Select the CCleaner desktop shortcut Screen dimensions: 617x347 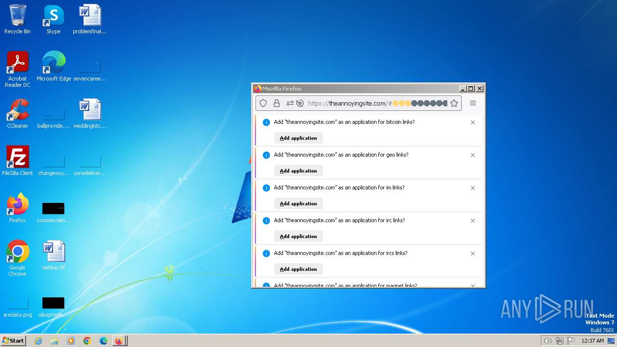click(17, 114)
